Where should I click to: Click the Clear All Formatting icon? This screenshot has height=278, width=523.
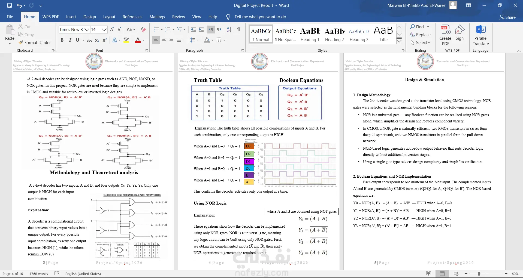pyautogui.click(x=143, y=29)
